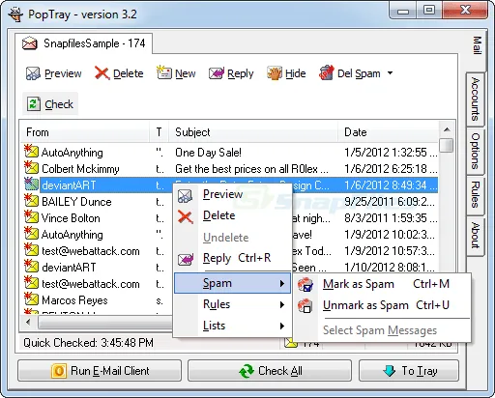The width and height of the screenshot is (495, 398).
Task: Click the New message toolbar icon
Action: [x=163, y=72]
